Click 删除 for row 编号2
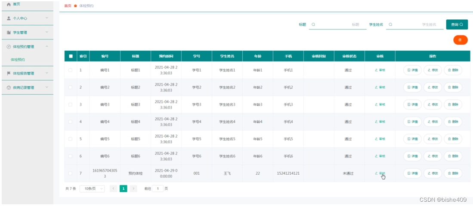 [x=453, y=87]
